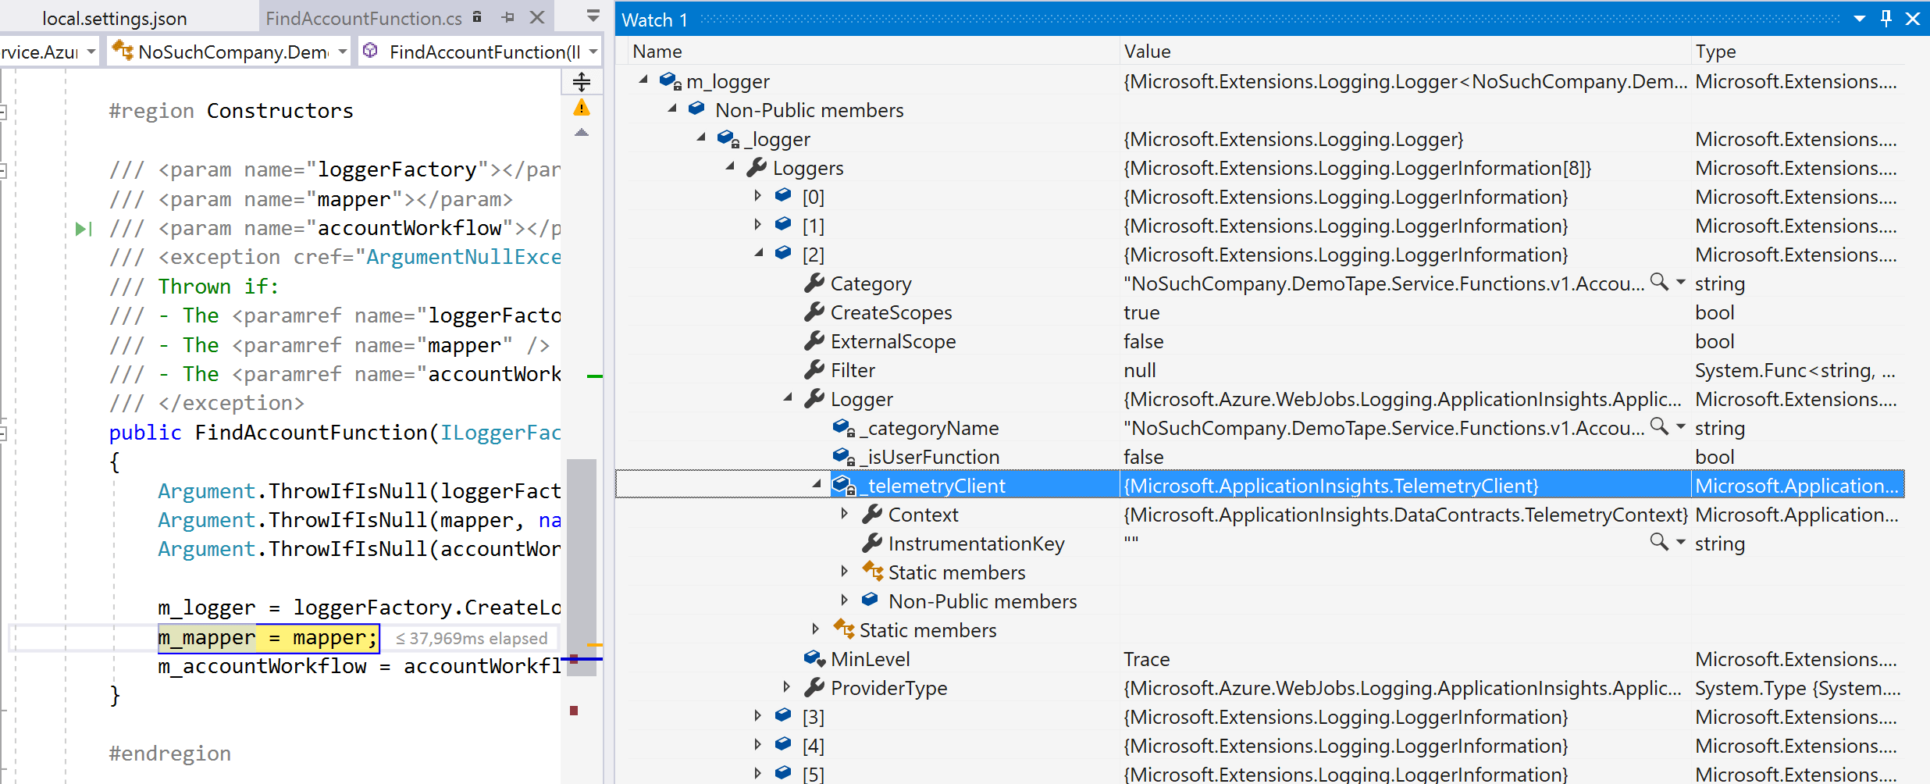Screen dimensions: 1930x784
Task: Select the FindAccountFunction.cs tab
Action: tap(364, 18)
